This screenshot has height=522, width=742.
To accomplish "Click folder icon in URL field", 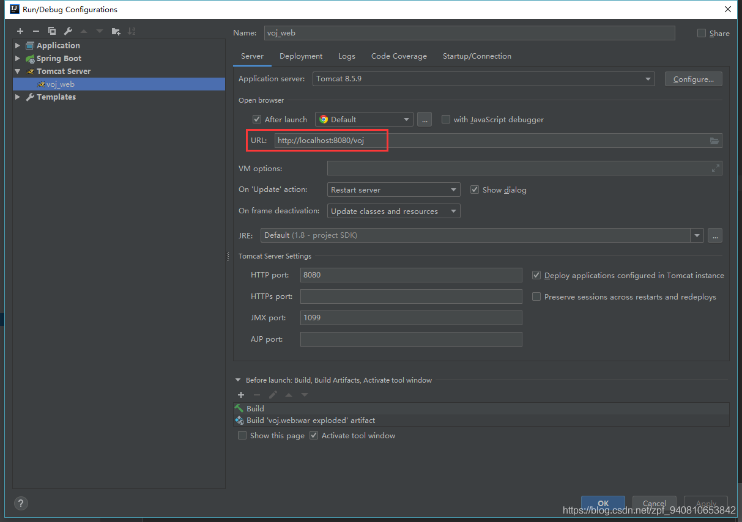I will [x=714, y=141].
